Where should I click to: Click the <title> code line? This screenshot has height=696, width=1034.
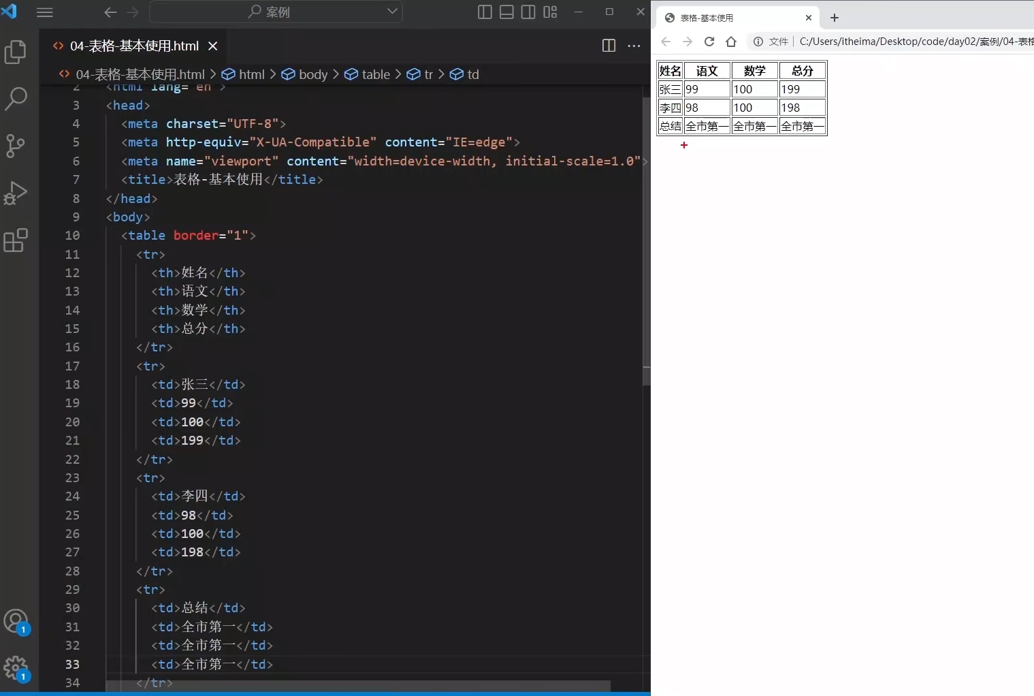point(222,179)
